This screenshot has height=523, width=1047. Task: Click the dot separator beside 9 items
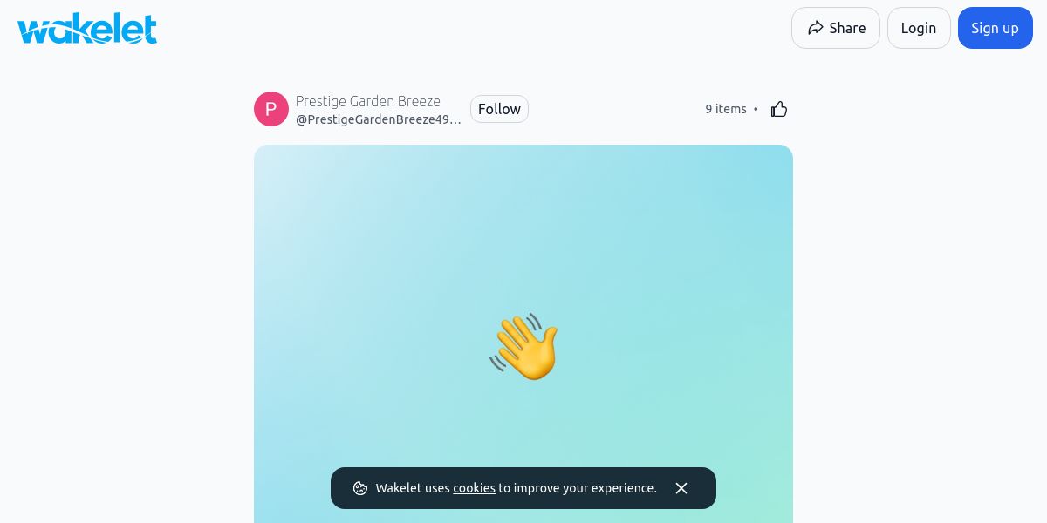pyautogui.click(x=756, y=109)
